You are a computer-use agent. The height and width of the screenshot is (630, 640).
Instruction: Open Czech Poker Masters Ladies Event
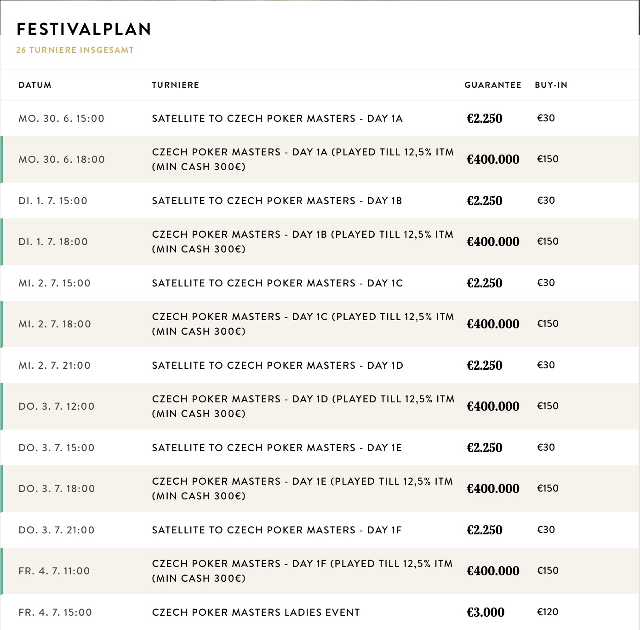[256, 613]
